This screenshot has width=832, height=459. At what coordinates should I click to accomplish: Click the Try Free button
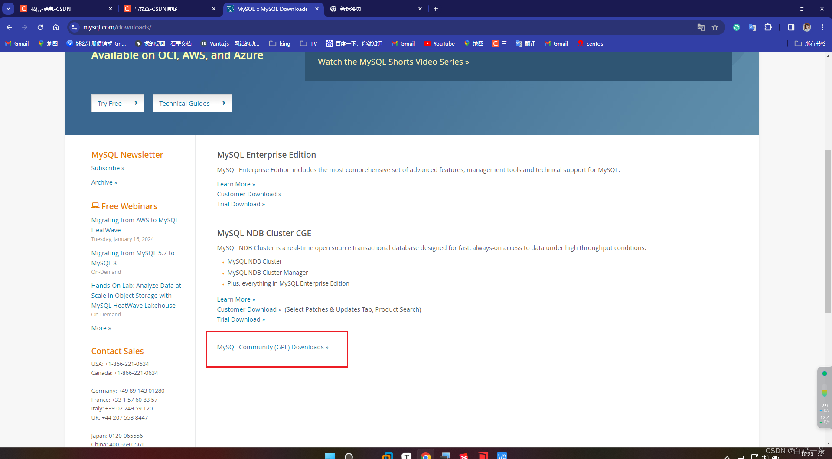[117, 104]
